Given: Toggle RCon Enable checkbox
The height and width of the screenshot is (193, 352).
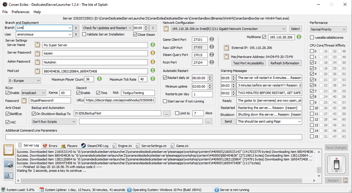Looking at the screenshot, I should 7,93.
